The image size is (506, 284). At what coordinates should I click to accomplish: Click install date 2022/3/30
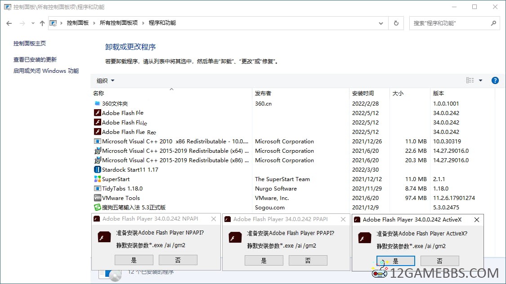(365, 169)
